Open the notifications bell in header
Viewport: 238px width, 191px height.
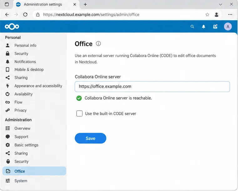[x=204, y=27]
